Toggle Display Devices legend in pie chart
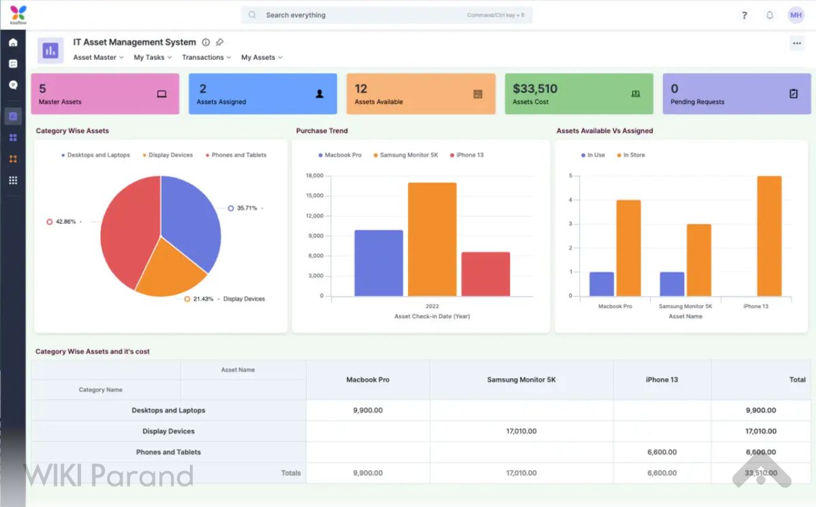 168,155
